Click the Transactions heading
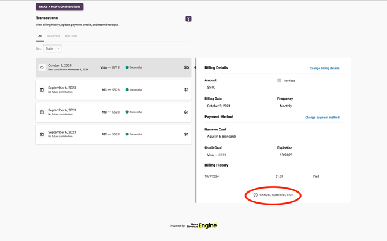 tap(47, 18)
